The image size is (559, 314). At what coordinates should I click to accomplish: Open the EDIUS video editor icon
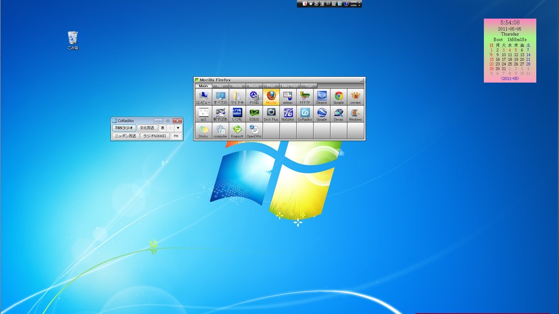(254, 114)
